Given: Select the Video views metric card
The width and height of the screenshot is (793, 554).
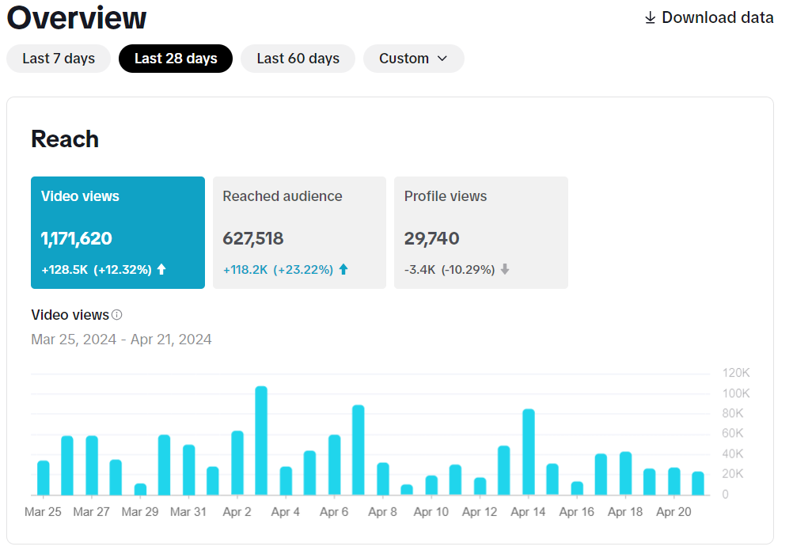Looking at the screenshot, I should click(x=118, y=233).
